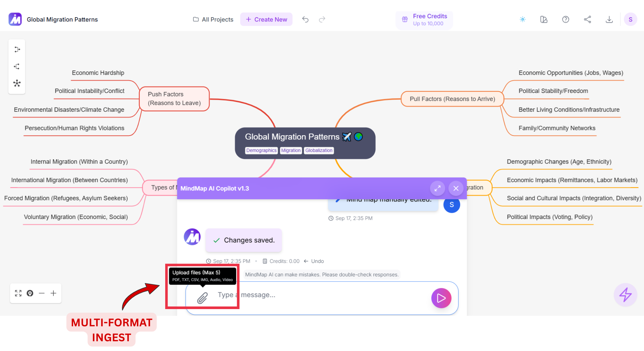Open the share icon in header
The width and height of the screenshot is (644, 351).
point(587,19)
